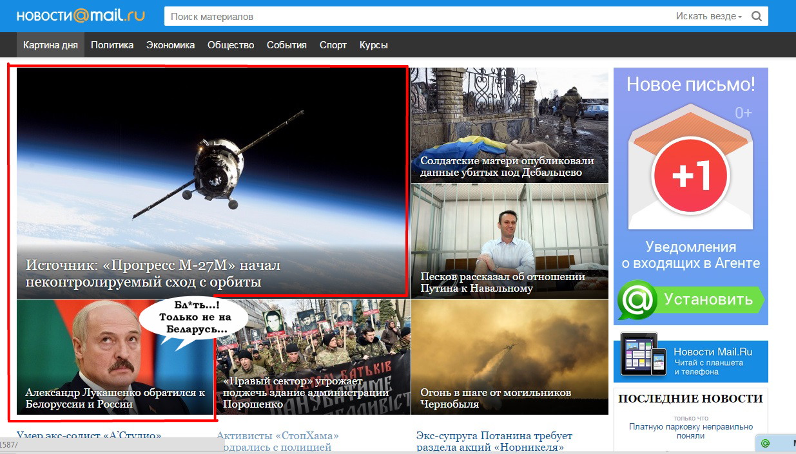Open link Платную парковку неправильно поняли
796x454 pixels.
[x=690, y=431]
